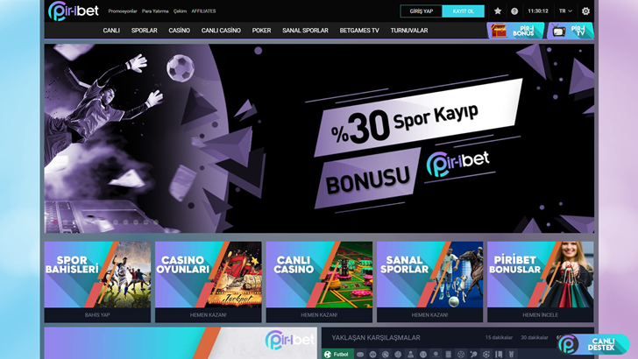Click the %30 Spor Kayıp Bonusu banner
The width and height of the screenshot is (638, 359).
319,138
